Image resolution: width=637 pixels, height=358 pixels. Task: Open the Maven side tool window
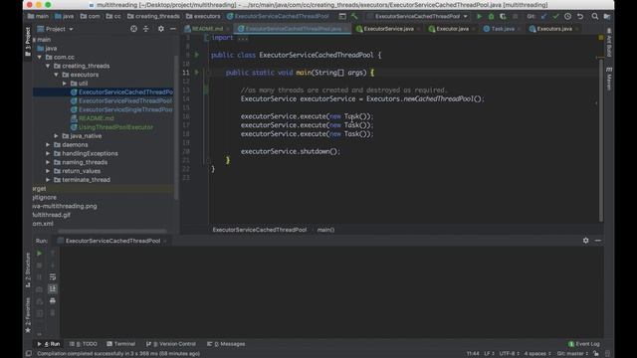click(609, 80)
